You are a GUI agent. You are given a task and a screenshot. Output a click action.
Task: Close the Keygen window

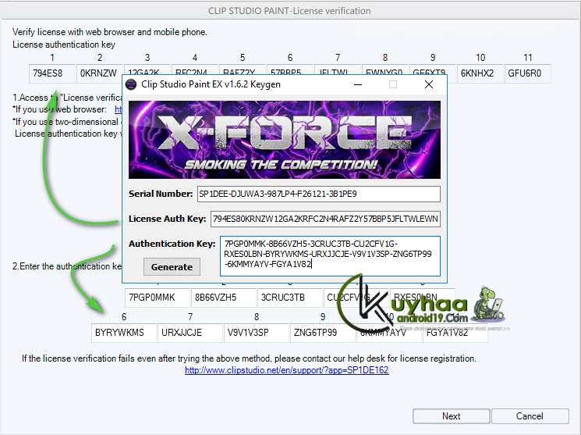[429, 84]
